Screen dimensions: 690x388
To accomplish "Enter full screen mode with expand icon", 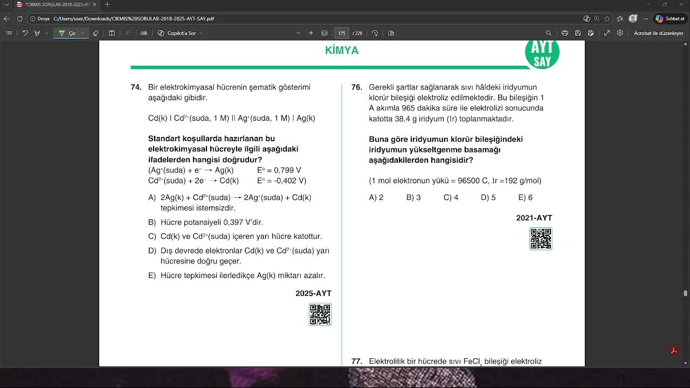I will (x=607, y=33).
